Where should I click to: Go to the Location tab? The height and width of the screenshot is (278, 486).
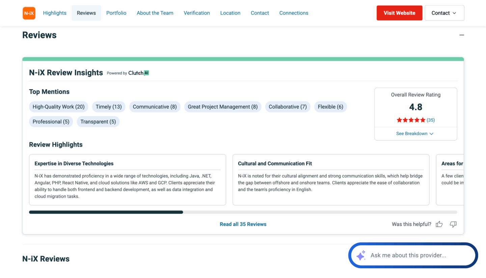pos(230,13)
